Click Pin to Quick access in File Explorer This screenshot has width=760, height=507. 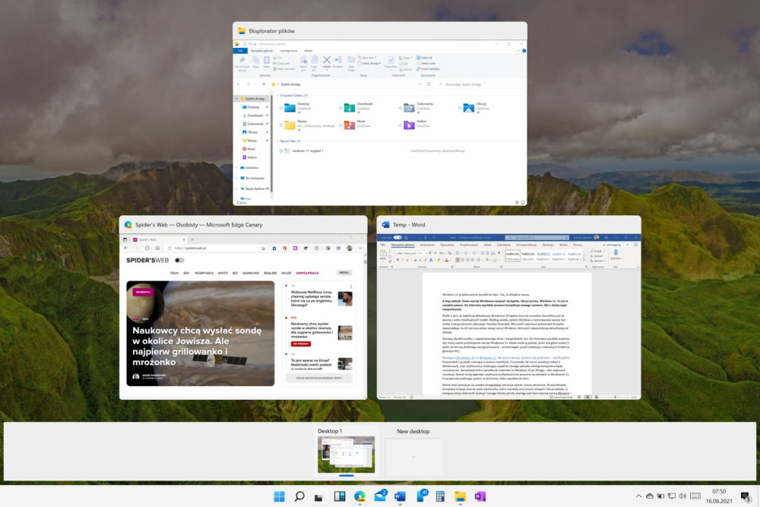click(242, 63)
